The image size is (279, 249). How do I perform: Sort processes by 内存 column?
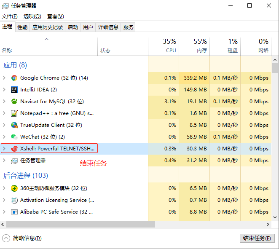click(194, 47)
